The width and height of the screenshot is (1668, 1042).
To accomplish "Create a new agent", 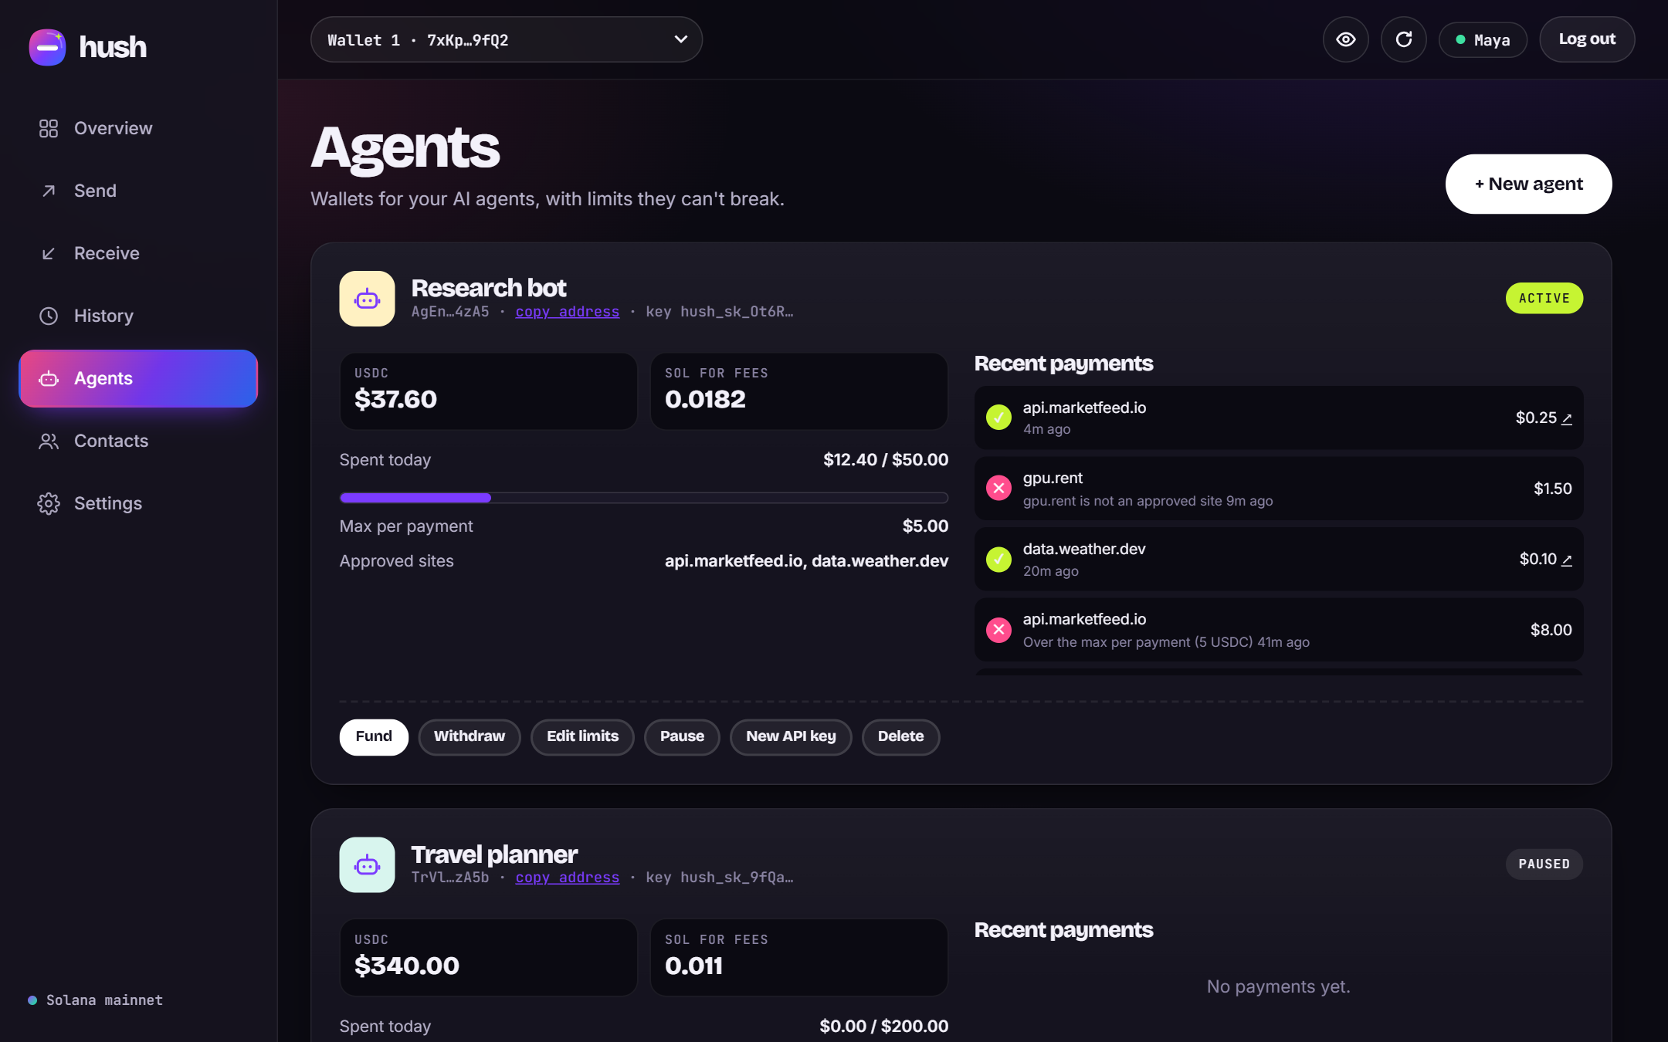I will pos(1528,184).
